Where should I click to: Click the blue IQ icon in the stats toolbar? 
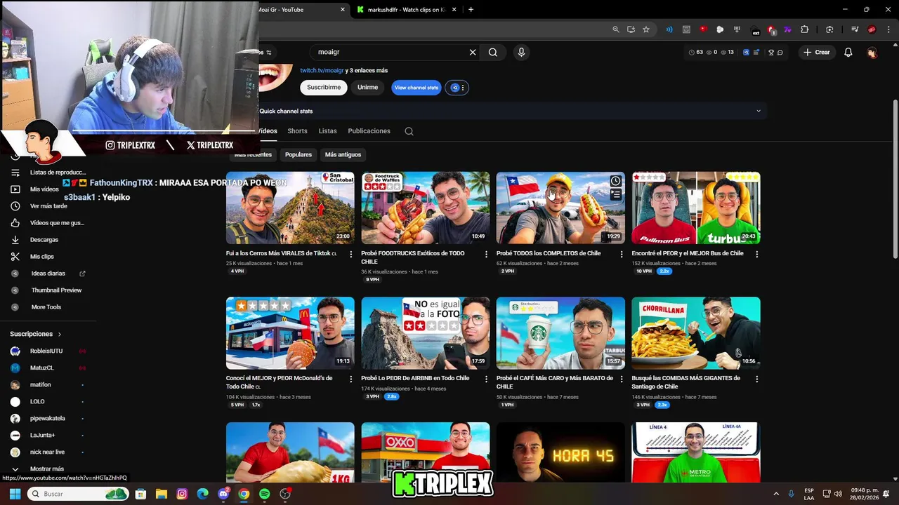coord(746,53)
